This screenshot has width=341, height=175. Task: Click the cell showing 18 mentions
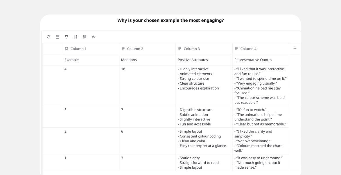(147, 85)
